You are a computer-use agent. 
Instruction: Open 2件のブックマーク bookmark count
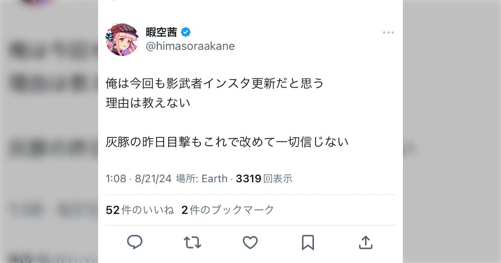click(x=228, y=210)
